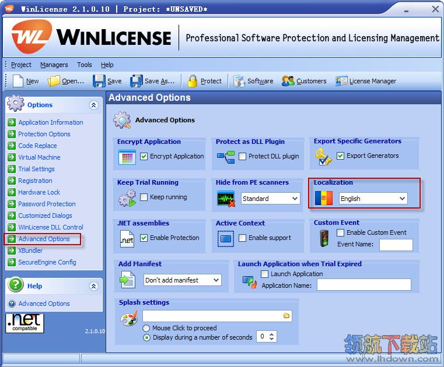Image resolution: width=444 pixels, height=367 pixels.
Task: Click the .NET assemblies document icon
Action: tap(127, 239)
